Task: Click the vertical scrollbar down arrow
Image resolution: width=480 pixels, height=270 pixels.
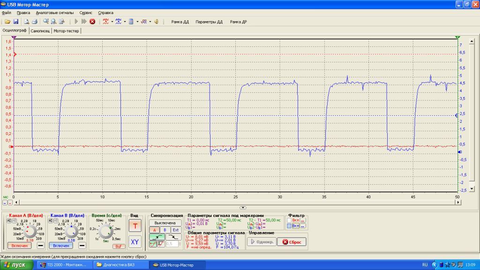Action: pyautogui.click(x=472, y=189)
